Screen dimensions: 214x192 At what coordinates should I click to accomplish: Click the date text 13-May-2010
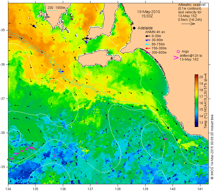pos(148,12)
